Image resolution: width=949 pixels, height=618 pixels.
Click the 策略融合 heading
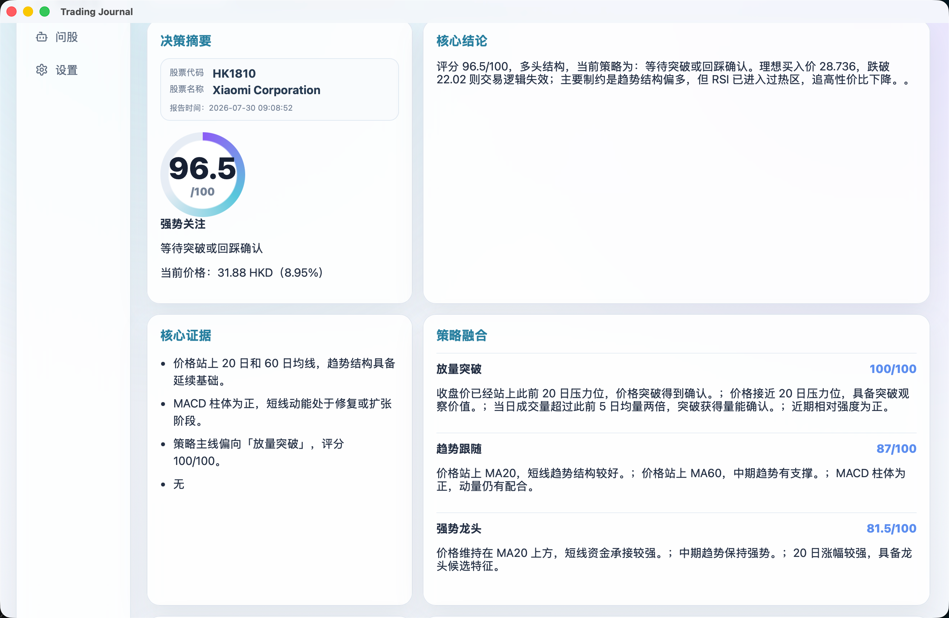pos(462,336)
